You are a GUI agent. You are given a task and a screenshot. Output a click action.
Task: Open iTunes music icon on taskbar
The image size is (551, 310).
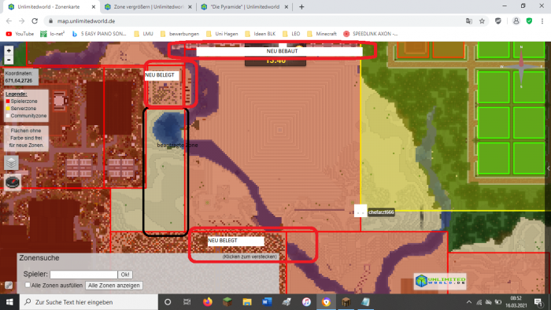pyautogui.click(x=306, y=302)
